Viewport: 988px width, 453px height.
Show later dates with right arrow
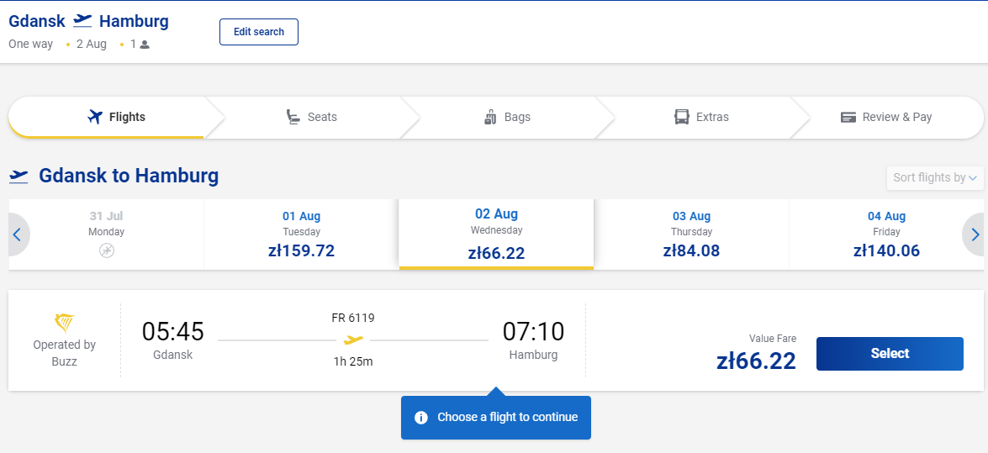(975, 235)
